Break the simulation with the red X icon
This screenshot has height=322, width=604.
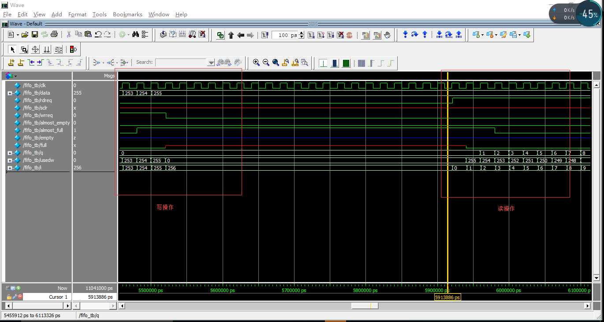click(340, 35)
